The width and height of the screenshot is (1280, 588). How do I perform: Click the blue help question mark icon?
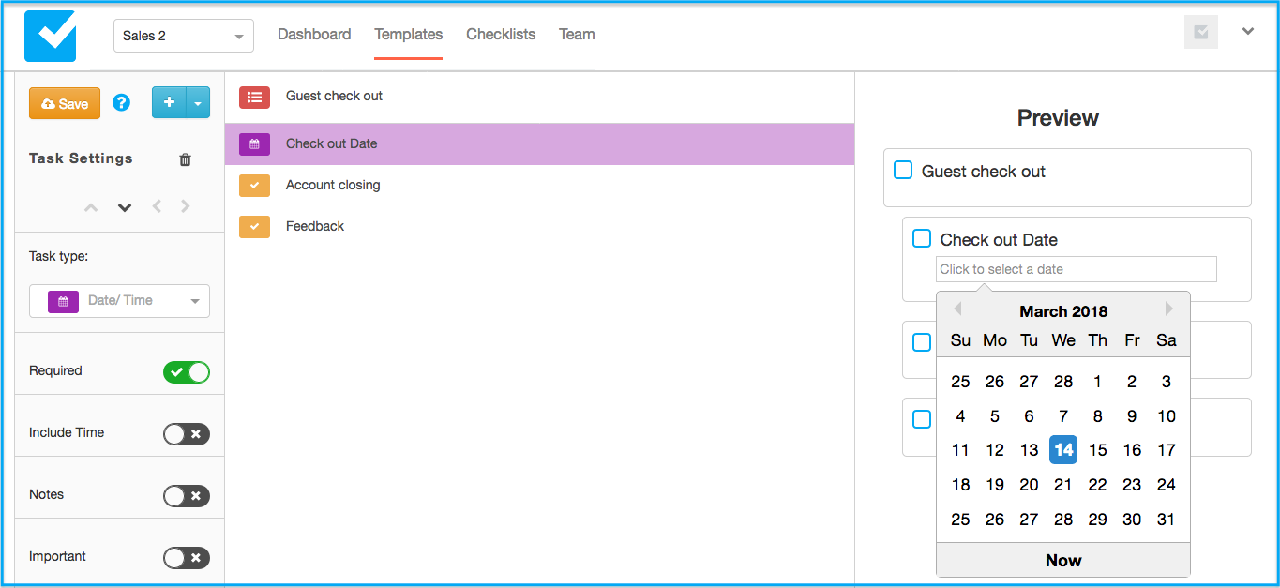click(x=121, y=103)
